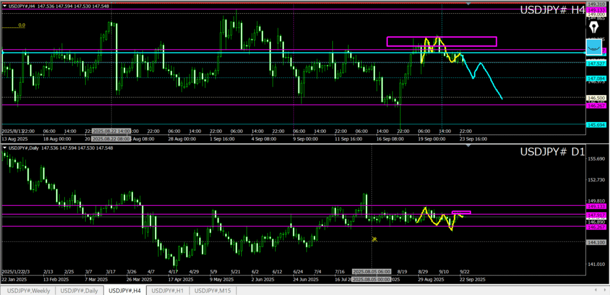Screen dimensions: 610x295
Task: Click the blue smile icon on price axis
Action: [x=593, y=46]
